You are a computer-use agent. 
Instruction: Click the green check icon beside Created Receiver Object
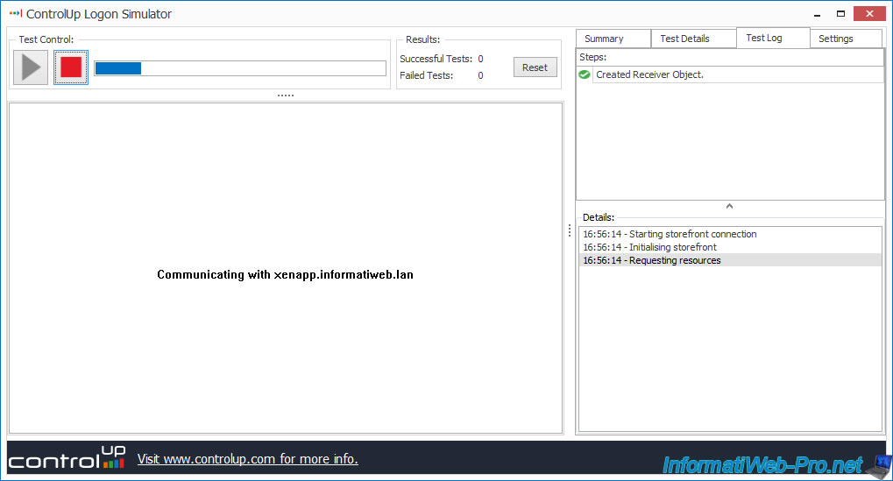(x=585, y=74)
